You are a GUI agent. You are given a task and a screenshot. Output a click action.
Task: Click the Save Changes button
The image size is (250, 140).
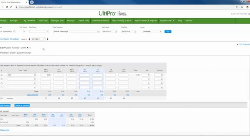[5, 105]
